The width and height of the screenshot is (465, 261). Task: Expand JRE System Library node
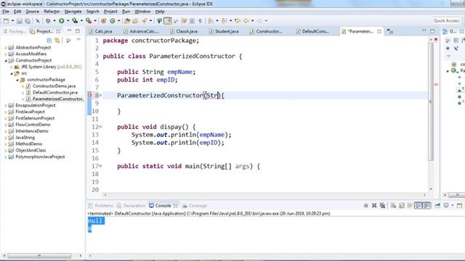click(x=12, y=67)
